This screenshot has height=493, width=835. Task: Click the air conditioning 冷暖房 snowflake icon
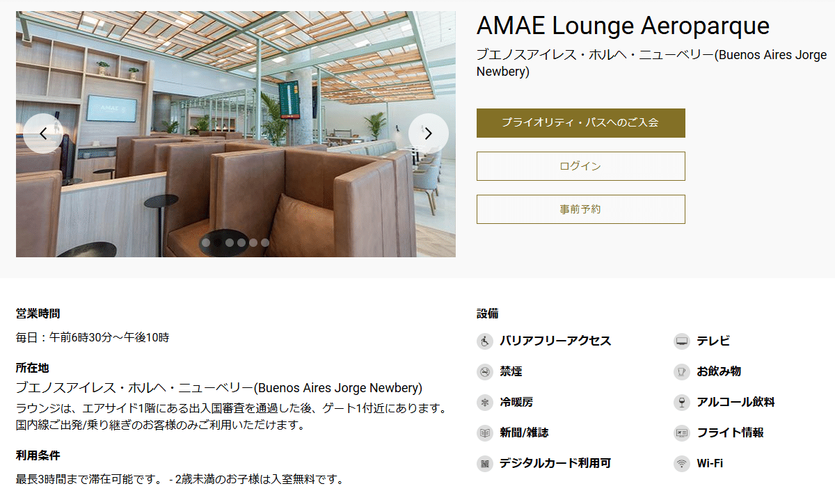point(484,403)
